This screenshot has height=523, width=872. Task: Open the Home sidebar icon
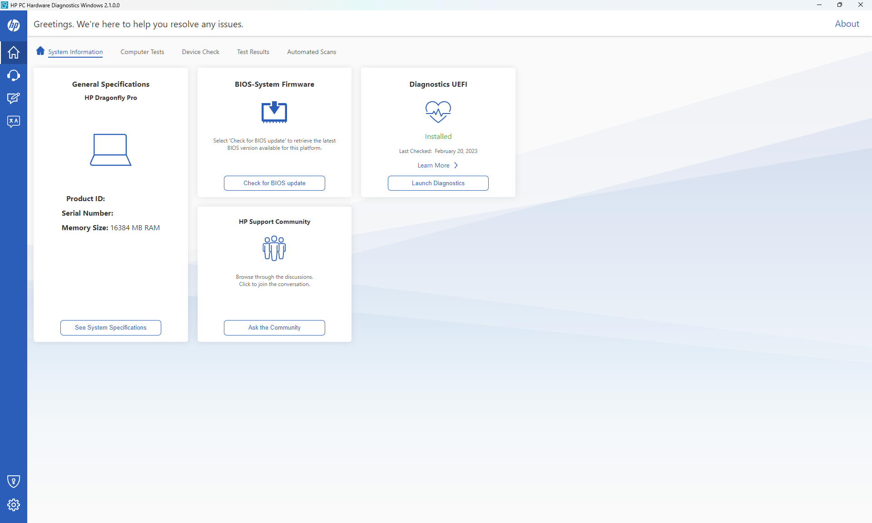[14, 52]
